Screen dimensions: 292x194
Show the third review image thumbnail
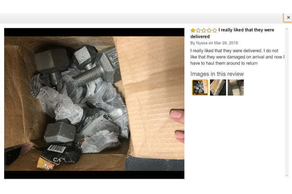(x=235, y=87)
